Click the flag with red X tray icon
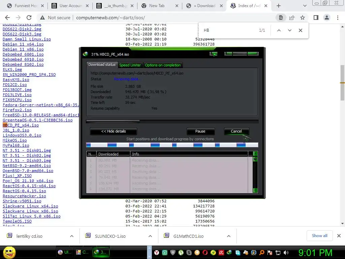This screenshot has width=345, height=259. click(270, 253)
